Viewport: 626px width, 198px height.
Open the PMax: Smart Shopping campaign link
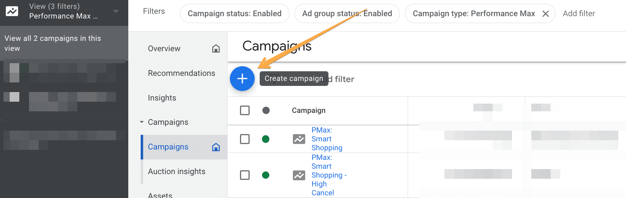coord(327,139)
